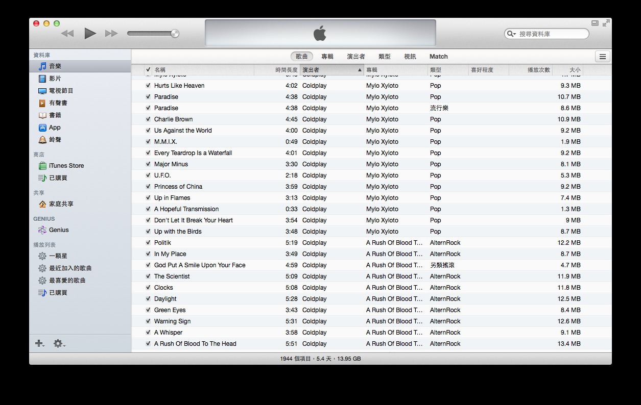Open the list view options button

603,57
